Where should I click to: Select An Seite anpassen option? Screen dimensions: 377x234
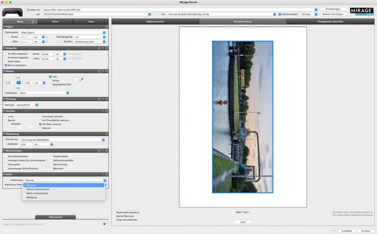6,54
